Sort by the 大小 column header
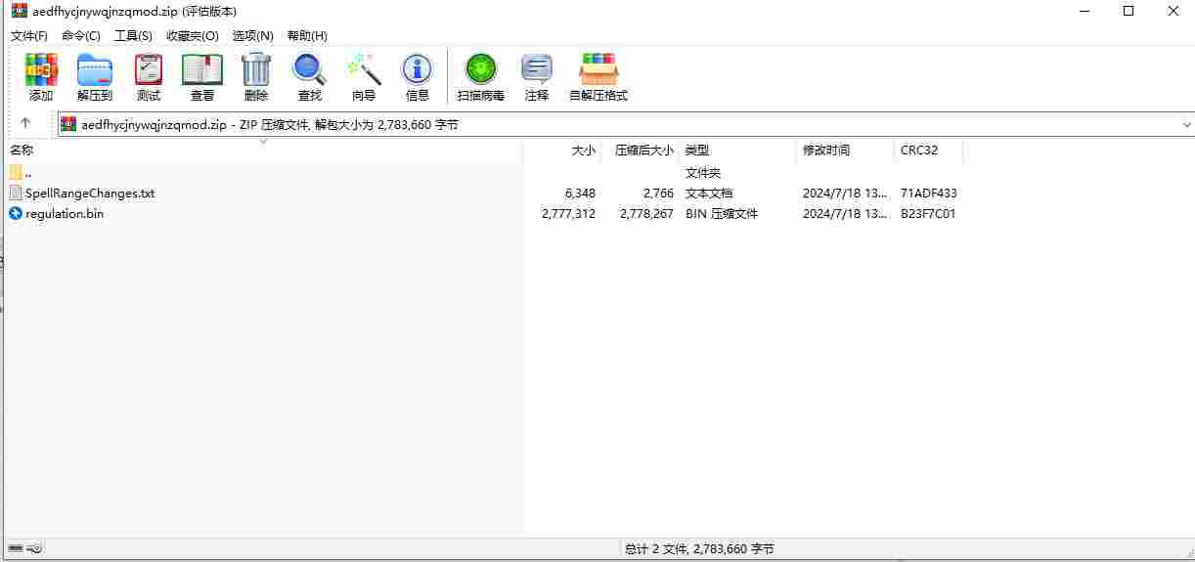The width and height of the screenshot is (1195, 562). coord(583,151)
